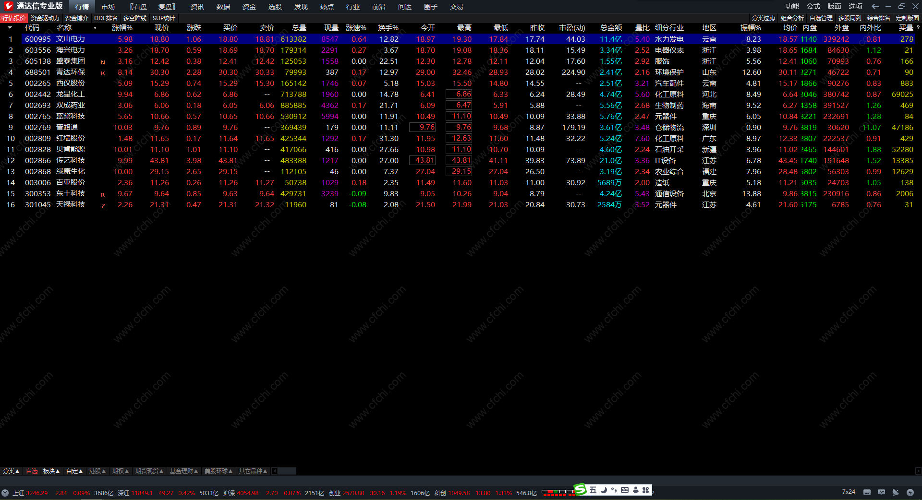This screenshot has height=500, width=922.
Task: Click the back arrow in title bar
Action: [875, 6]
